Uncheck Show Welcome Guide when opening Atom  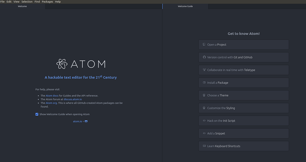pos(37,114)
